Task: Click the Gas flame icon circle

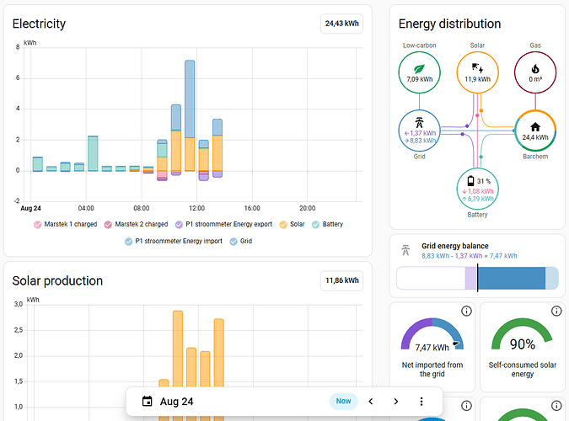Action: pyautogui.click(x=535, y=72)
